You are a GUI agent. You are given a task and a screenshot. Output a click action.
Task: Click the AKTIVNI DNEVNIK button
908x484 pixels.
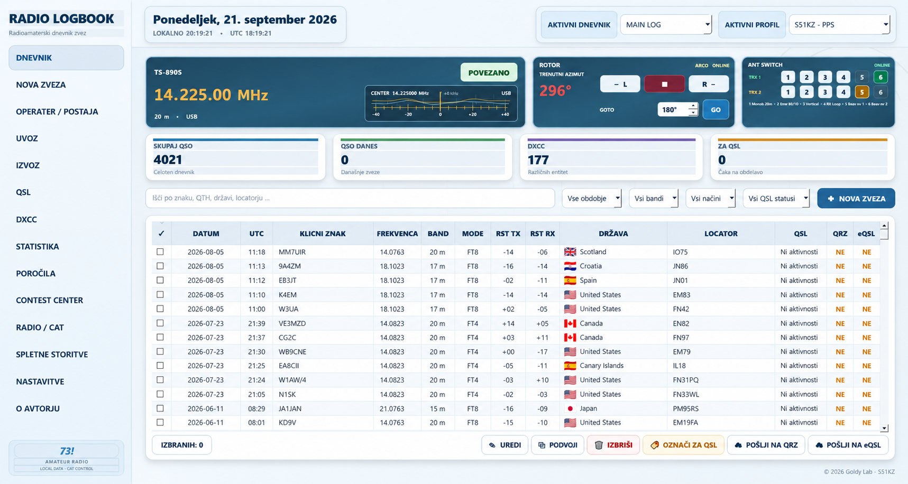tap(579, 25)
